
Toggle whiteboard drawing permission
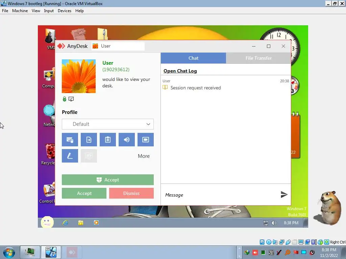[x=70, y=156]
